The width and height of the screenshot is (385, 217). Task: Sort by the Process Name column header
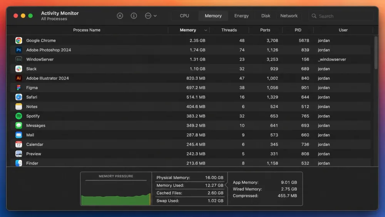[87, 30]
